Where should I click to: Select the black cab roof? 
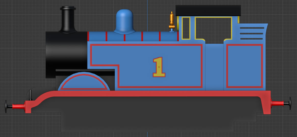pyautogui.click(x=208, y=10)
